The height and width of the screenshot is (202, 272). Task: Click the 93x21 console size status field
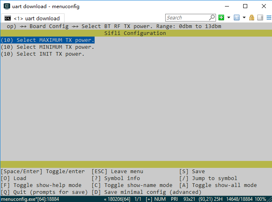pos(189,199)
